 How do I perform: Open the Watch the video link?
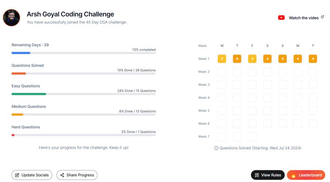tap(301, 18)
